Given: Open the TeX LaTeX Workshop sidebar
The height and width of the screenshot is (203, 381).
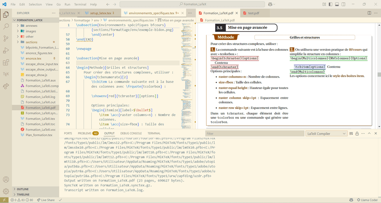Looking at the screenshot, I should [6, 74].
